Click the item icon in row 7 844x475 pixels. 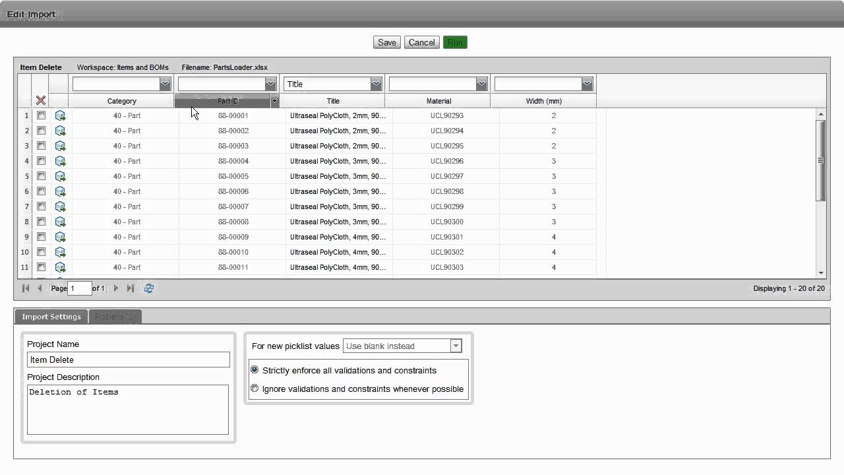coord(60,206)
